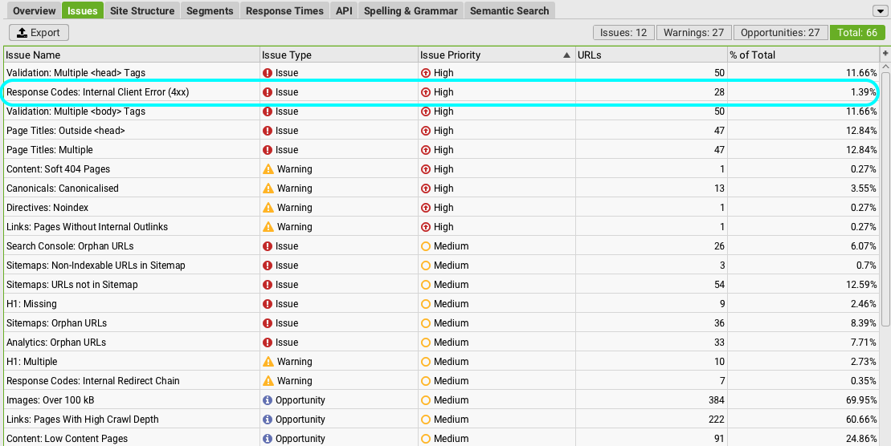Select 'Response Codes: Internal Redirect Chain' name
Viewport: 891px width, 446px height.
[92, 381]
